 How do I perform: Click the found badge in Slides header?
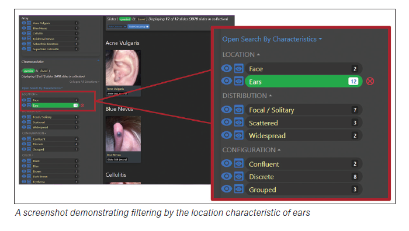click(141, 19)
